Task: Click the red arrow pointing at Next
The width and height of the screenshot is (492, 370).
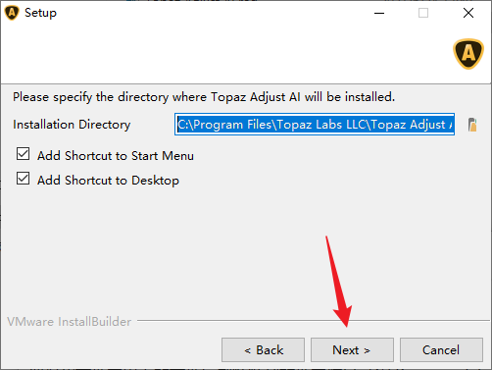Action: click(x=339, y=282)
